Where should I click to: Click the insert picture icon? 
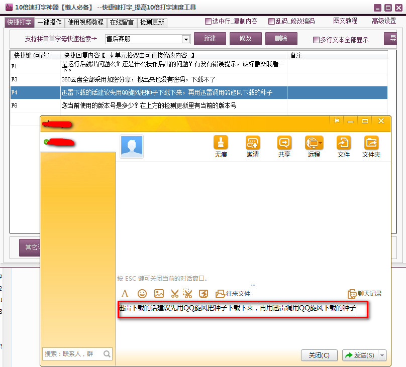pyautogui.click(x=159, y=294)
